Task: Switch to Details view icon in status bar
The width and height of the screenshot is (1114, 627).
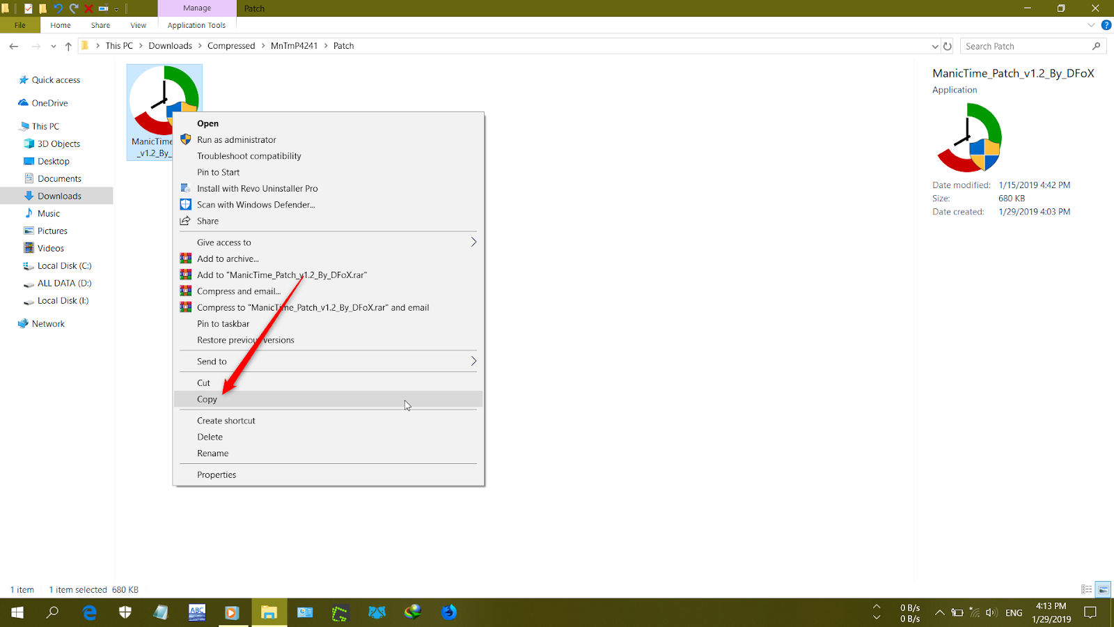Action: click(x=1086, y=589)
